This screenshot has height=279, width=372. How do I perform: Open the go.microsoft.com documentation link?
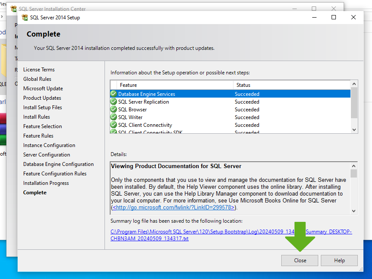tap(174, 208)
